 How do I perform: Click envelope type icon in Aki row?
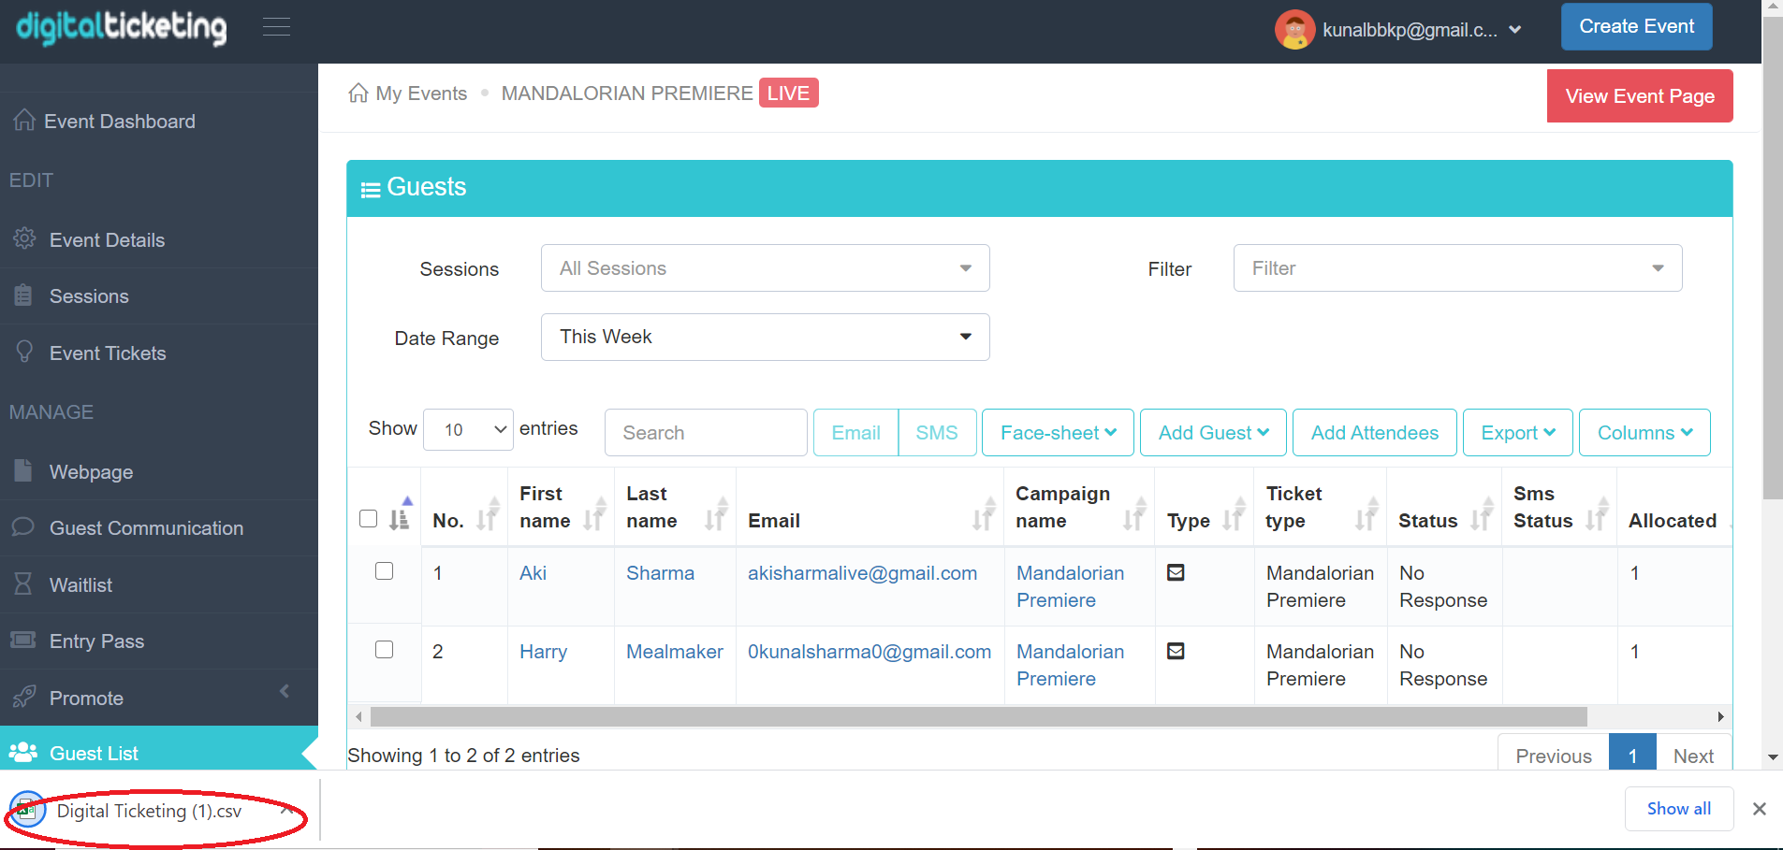(x=1176, y=572)
